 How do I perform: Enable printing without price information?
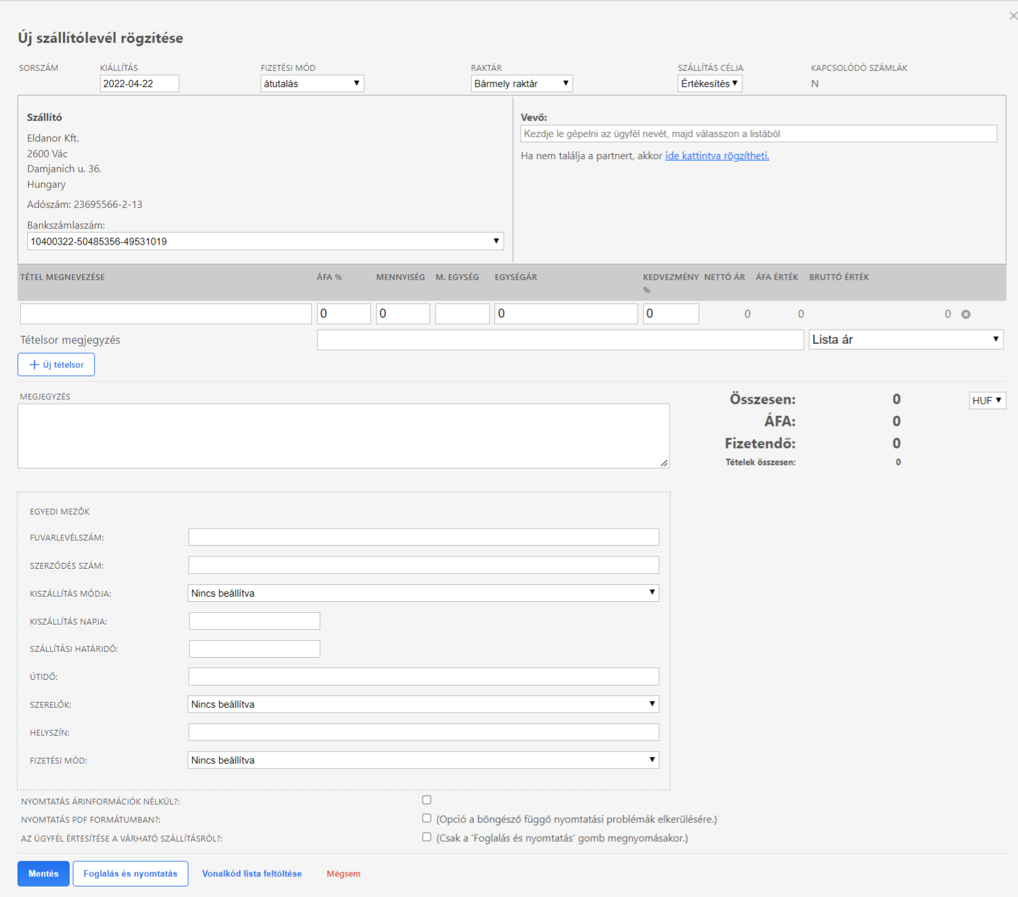coord(427,800)
